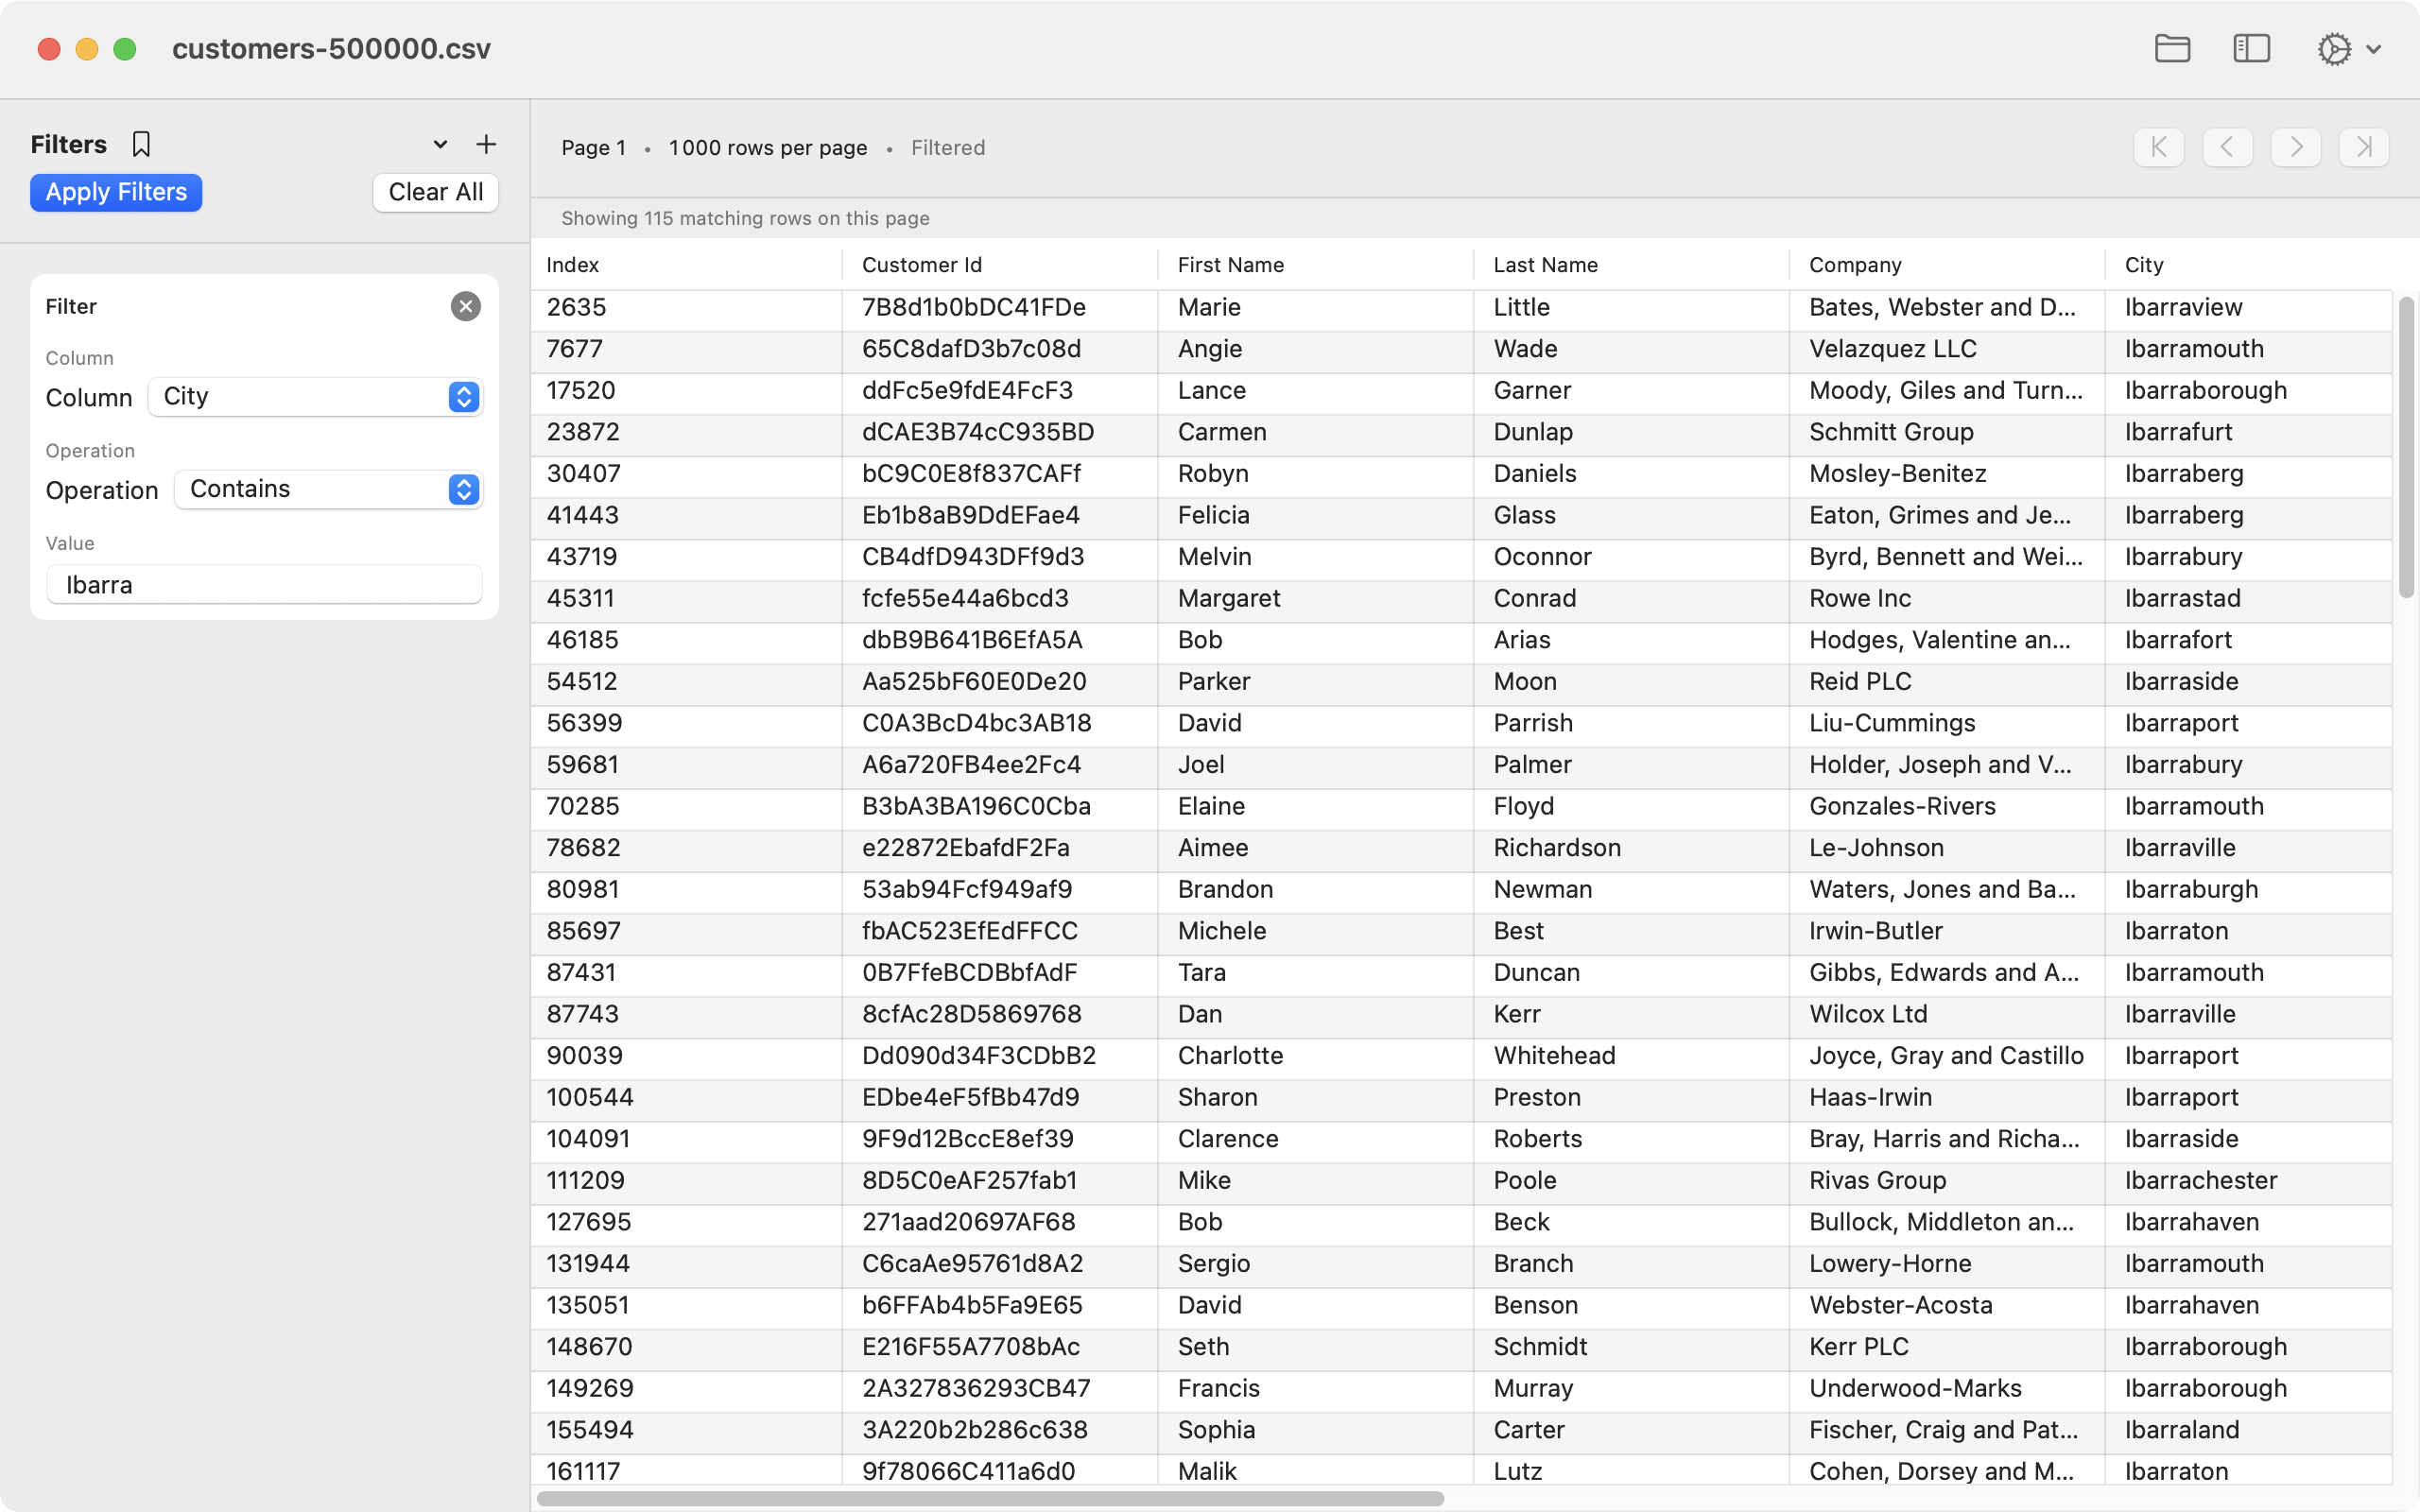Open the folder icon in the title bar
Viewport: 2420px width, 1512px height.
2172,48
